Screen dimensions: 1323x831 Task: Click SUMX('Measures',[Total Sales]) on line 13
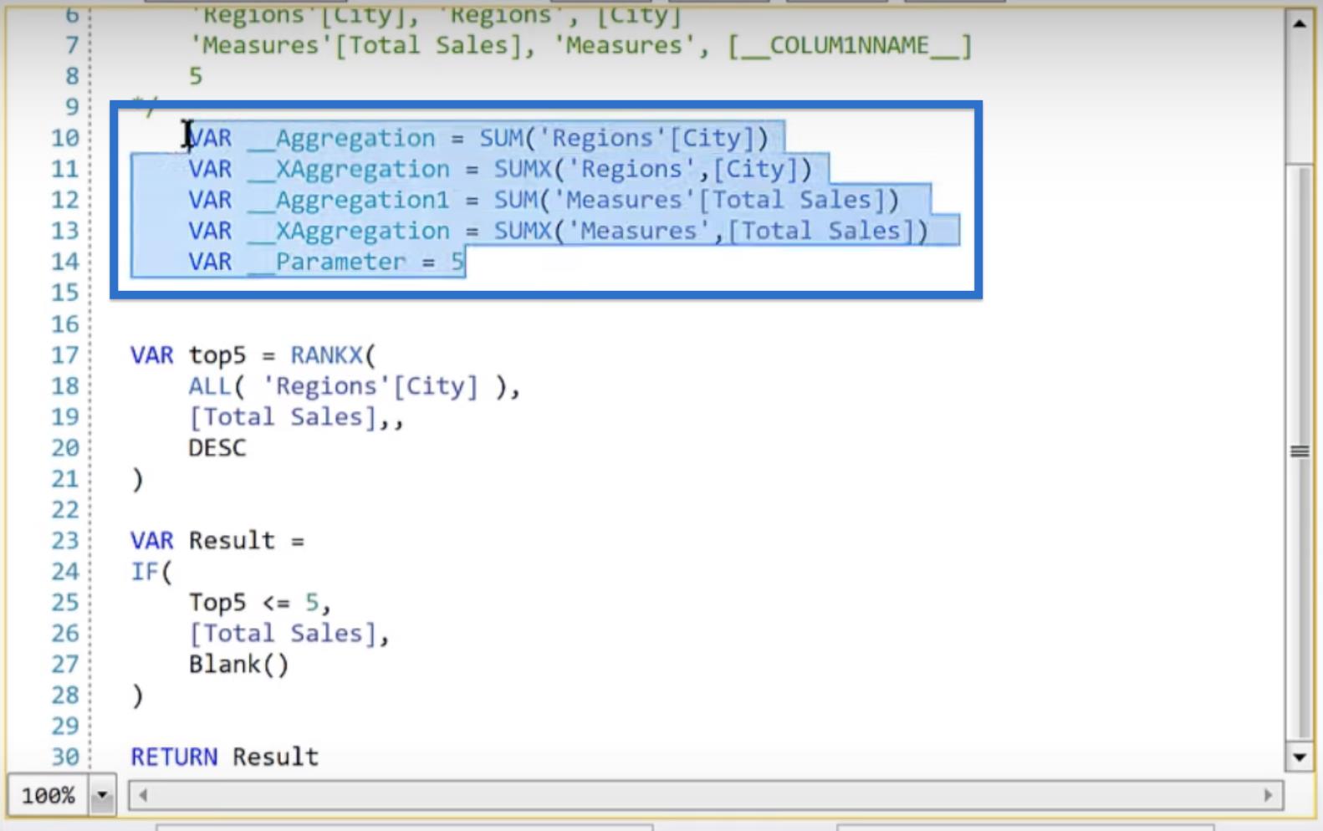(x=711, y=231)
